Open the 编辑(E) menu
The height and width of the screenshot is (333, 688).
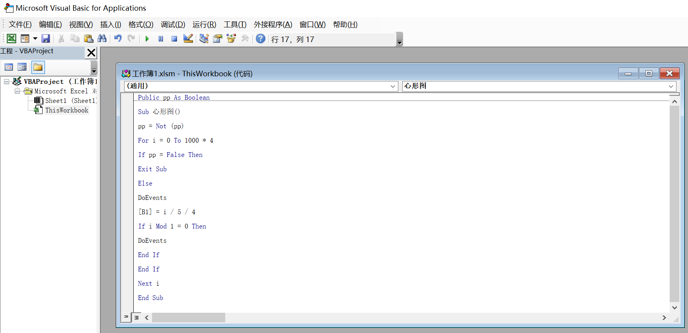pyautogui.click(x=51, y=25)
